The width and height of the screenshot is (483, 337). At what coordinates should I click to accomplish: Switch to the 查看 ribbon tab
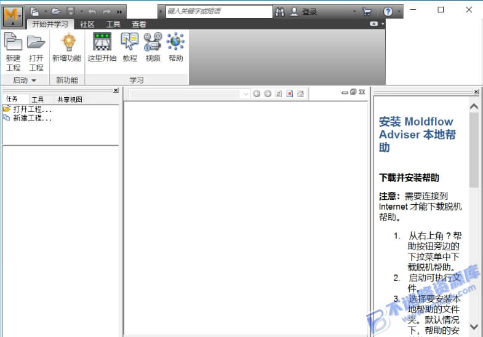click(139, 24)
